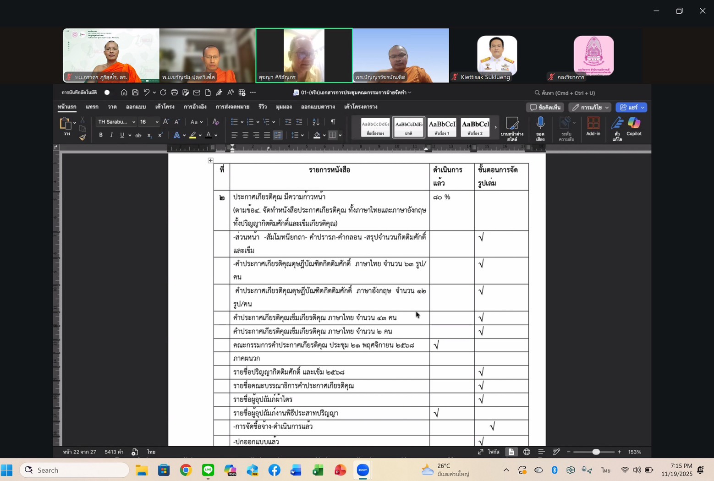Image resolution: width=714 pixels, height=481 pixels.
Task: Click the Print icon in the toolbar
Action: (x=174, y=93)
